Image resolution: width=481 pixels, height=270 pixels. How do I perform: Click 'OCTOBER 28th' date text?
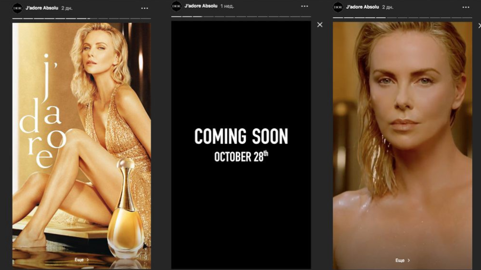click(x=241, y=156)
